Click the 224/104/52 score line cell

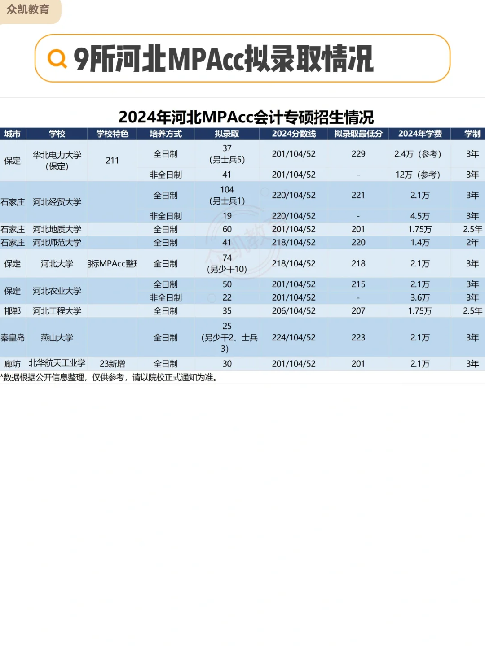coord(294,337)
